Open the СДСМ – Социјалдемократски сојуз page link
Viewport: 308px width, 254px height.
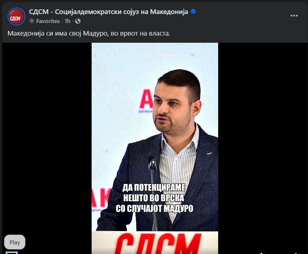pos(109,12)
